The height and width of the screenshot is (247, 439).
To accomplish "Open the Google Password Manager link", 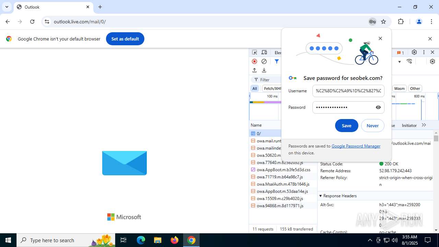I will pos(356,146).
